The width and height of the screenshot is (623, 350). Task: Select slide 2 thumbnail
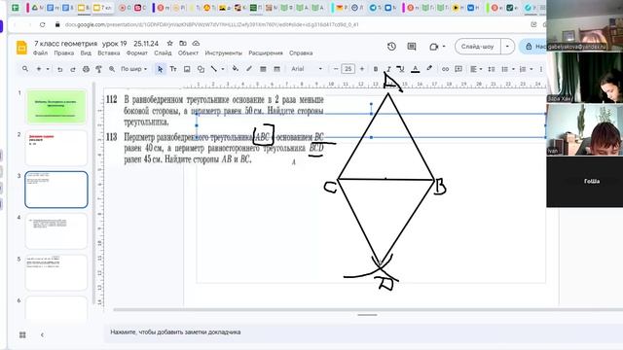tap(56, 148)
